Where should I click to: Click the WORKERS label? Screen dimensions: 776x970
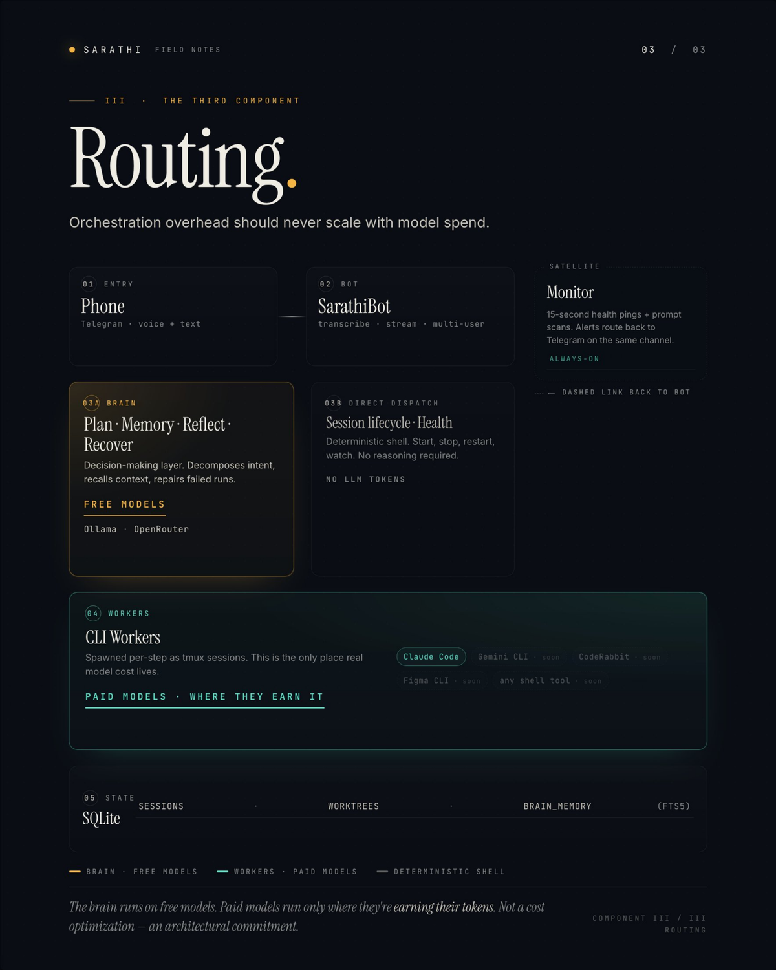[129, 613]
